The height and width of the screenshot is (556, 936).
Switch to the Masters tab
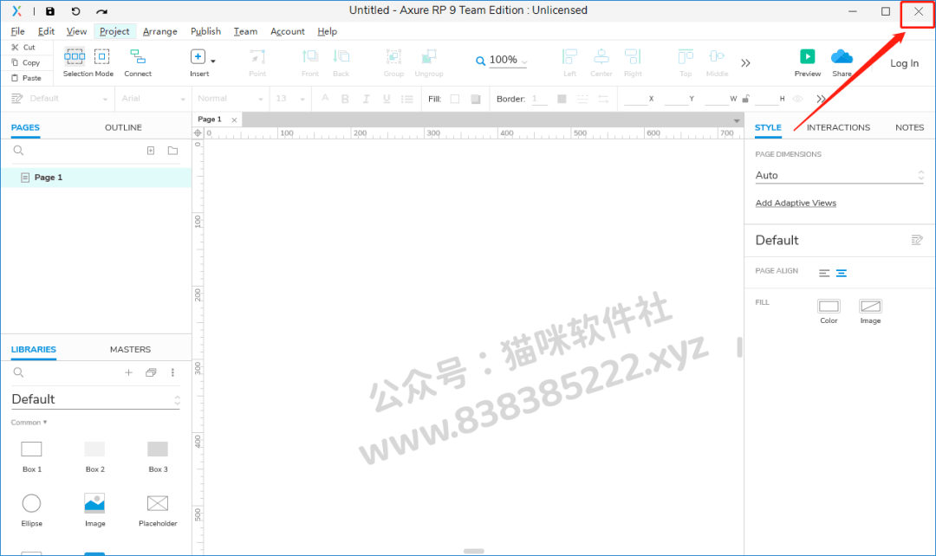pyautogui.click(x=130, y=350)
